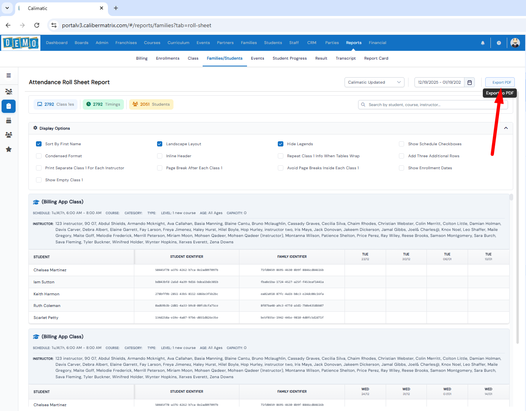This screenshot has height=411, width=526.
Task: Click the notifications bell icon
Action: (482, 43)
